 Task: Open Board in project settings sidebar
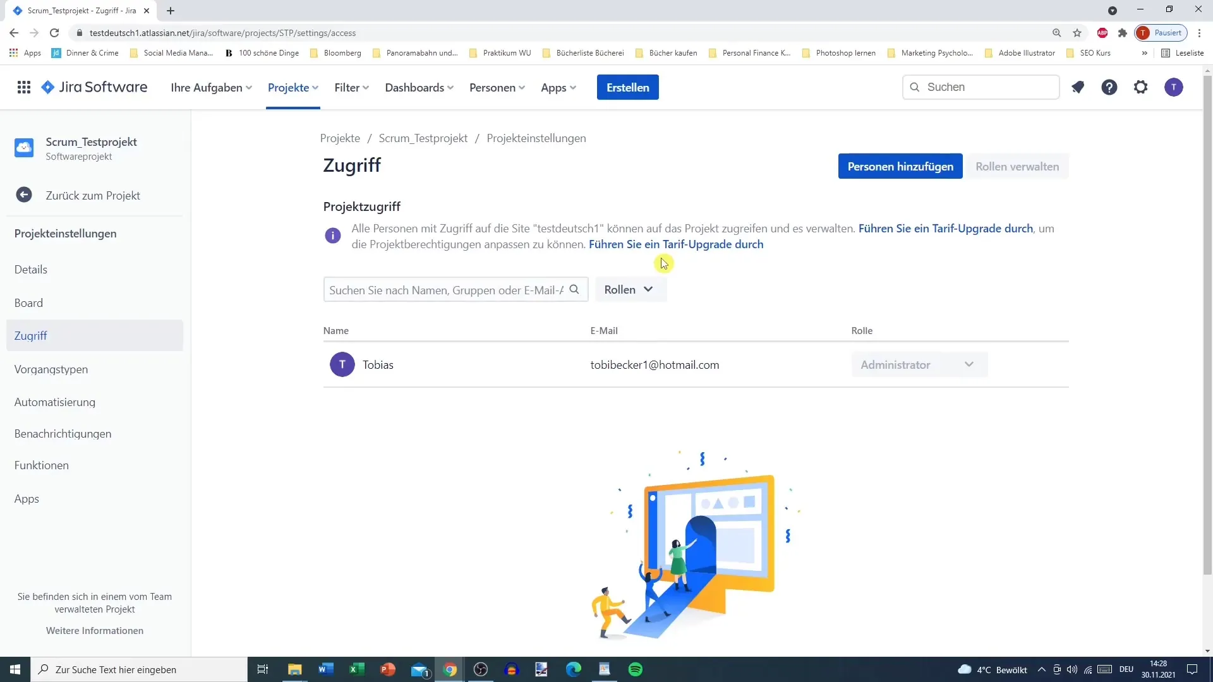pyautogui.click(x=95, y=303)
